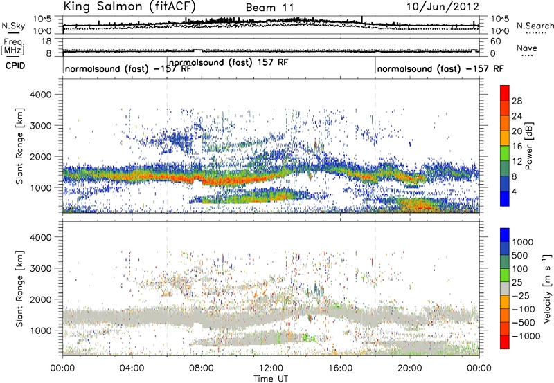This screenshot has width=554, height=383.
Task: Click Velocity colorbar tick '500'
Action: [520, 256]
